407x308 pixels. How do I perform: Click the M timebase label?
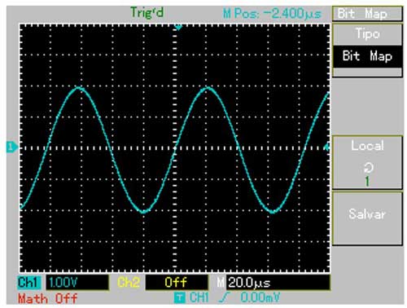point(221,283)
